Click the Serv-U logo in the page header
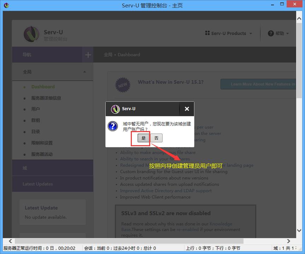The image size is (305, 254). click(x=31, y=34)
